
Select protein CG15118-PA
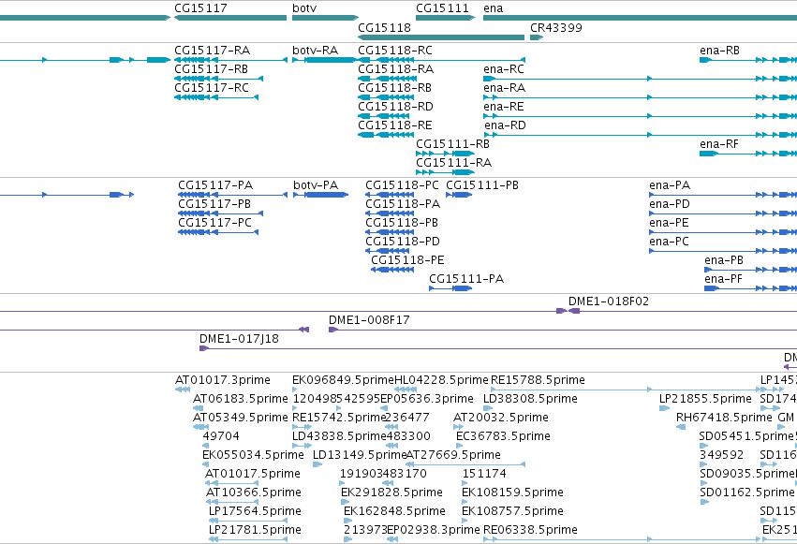[x=403, y=204]
